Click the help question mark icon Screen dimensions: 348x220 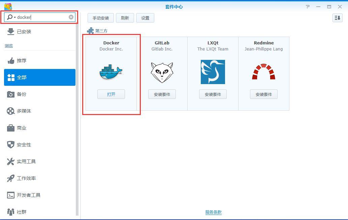308,7
